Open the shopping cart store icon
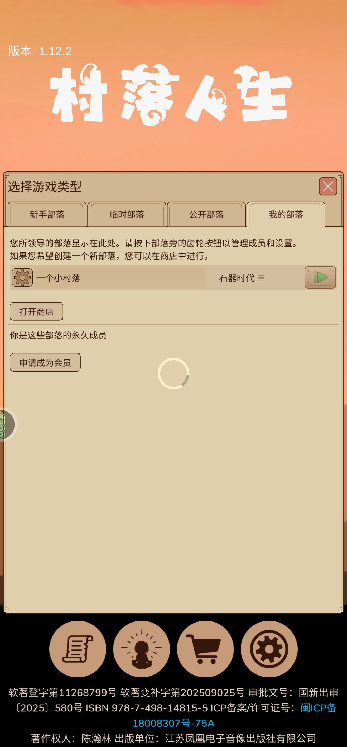The width and height of the screenshot is (347, 747). (x=205, y=649)
